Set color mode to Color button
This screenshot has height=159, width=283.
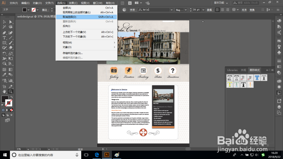3,110
